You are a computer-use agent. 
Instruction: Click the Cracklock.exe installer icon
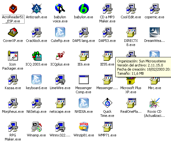[37, 32]
